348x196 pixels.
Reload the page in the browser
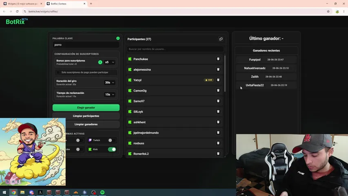click(17, 11)
